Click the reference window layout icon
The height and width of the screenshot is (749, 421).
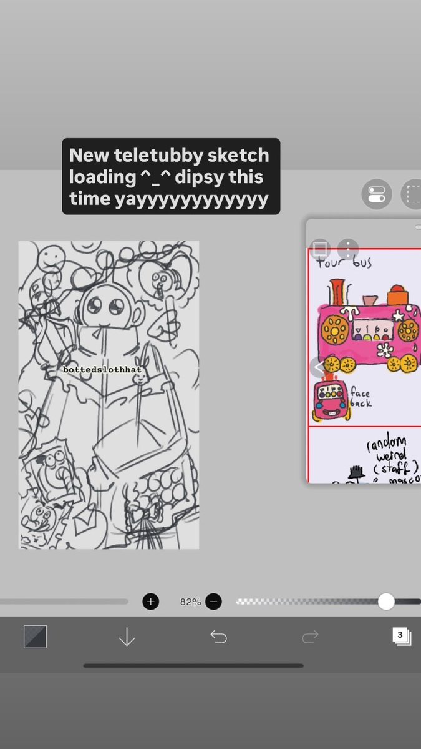click(321, 249)
